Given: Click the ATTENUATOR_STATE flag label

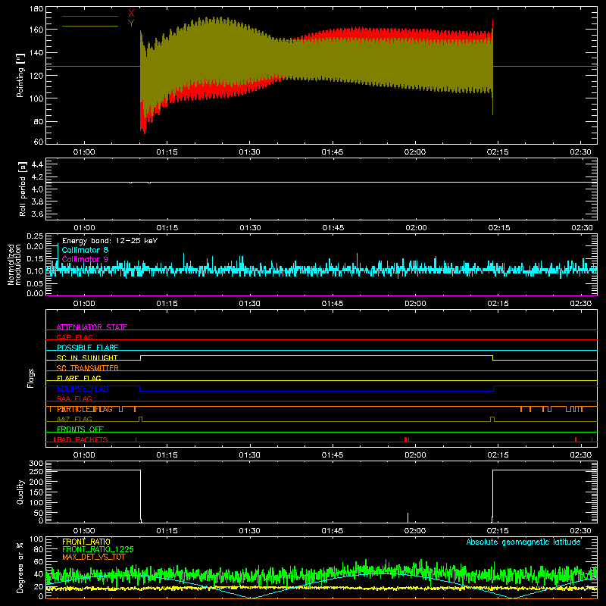Looking at the screenshot, I should (x=92, y=327).
